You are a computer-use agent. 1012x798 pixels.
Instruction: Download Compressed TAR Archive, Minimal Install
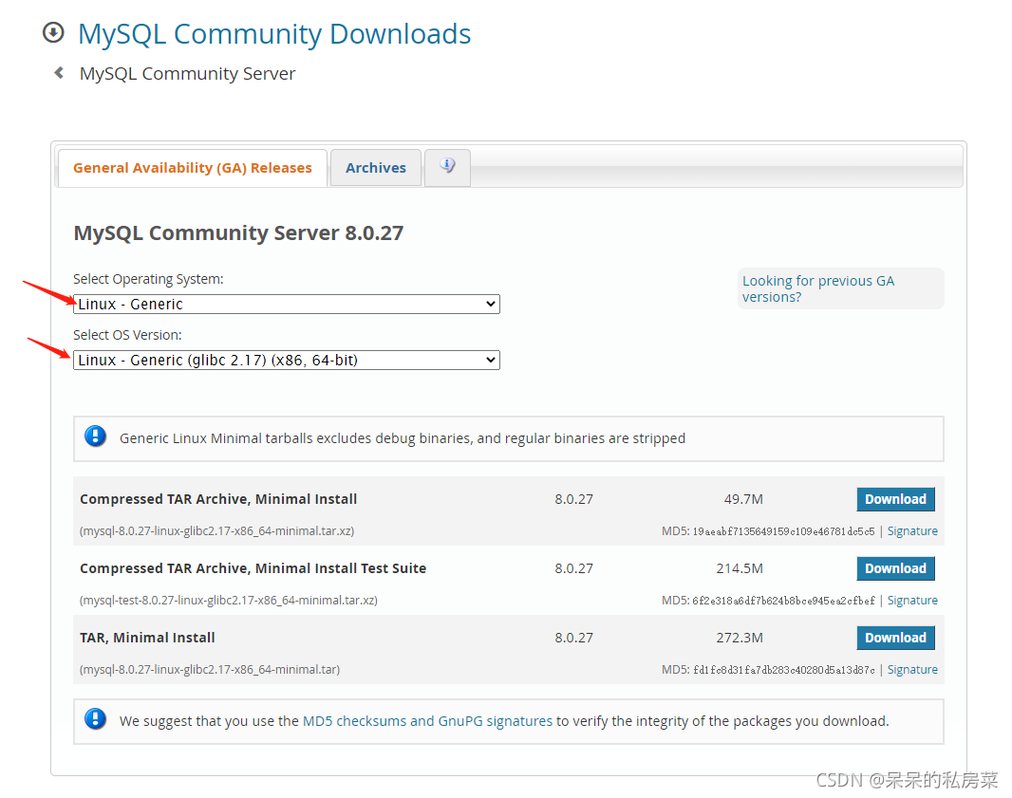(895, 499)
